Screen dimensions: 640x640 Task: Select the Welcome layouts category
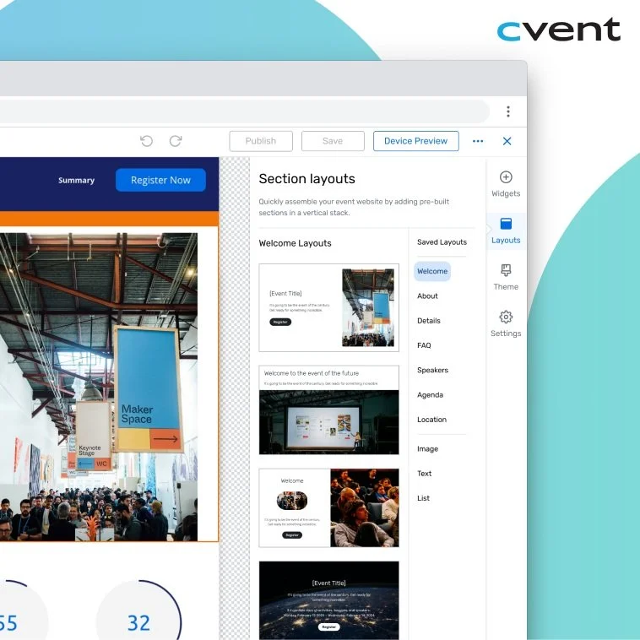coord(432,271)
